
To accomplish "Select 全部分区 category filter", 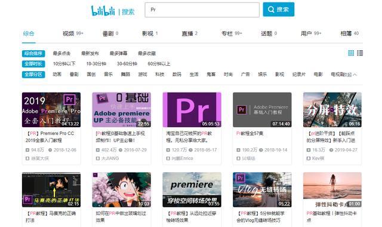I will (x=33, y=74).
